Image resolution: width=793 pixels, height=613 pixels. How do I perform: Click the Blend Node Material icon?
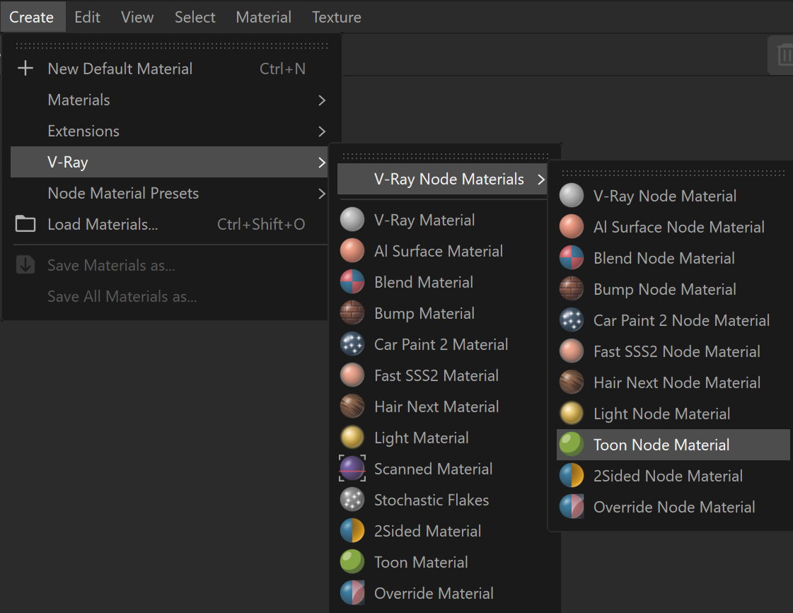tap(572, 258)
